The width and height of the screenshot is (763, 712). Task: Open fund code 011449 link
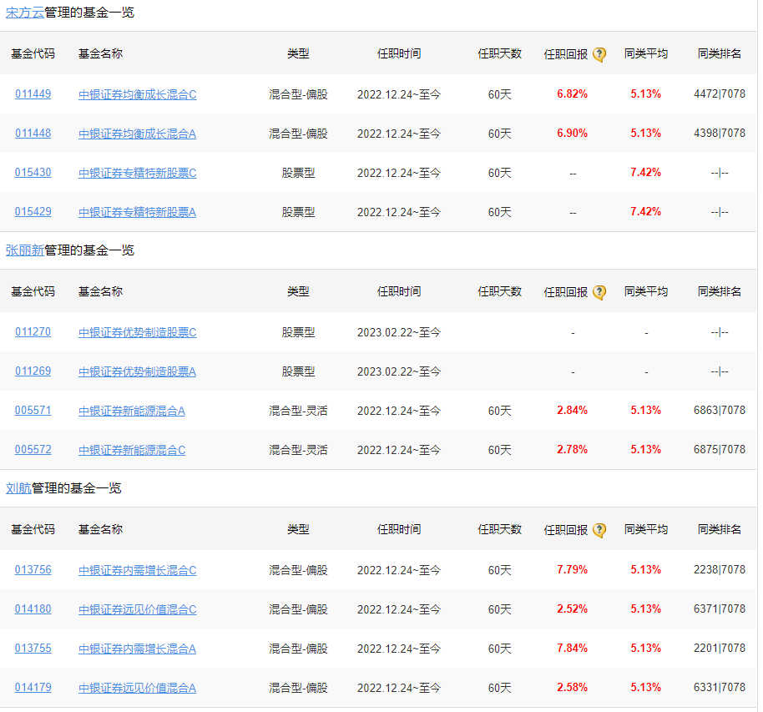(x=33, y=94)
